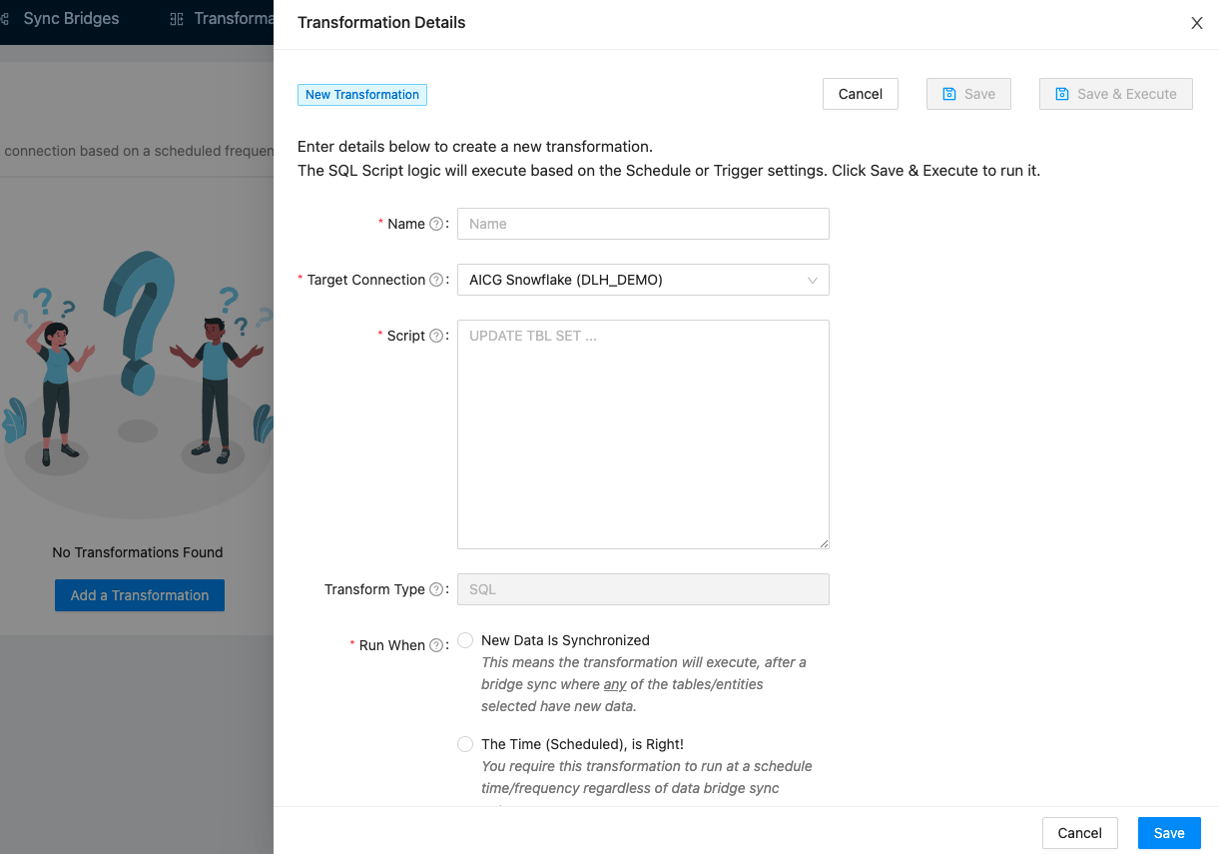Select New Data Is Synchronized option
The width and height of the screenshot is (1219, 854).
[x=465, y=640]
